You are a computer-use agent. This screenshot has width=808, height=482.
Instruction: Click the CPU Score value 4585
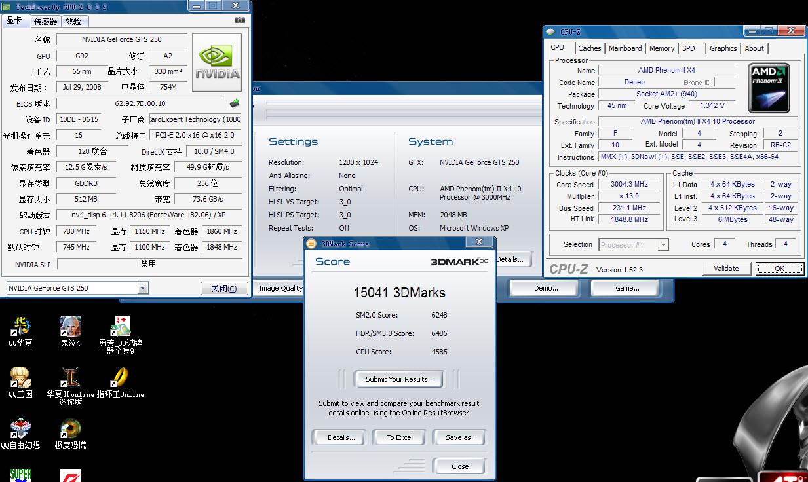pyautogui.click(x=439, y=352)
